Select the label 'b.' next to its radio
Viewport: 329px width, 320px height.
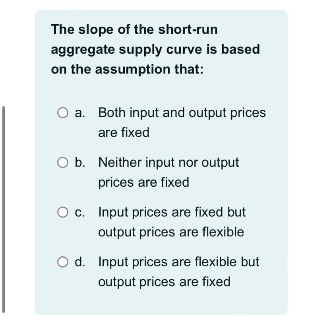coord(79,162)
